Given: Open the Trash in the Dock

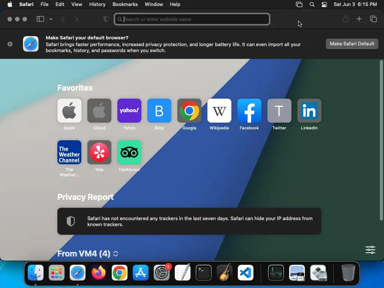Looking at the screenshot, I should [x=348, y=273].
